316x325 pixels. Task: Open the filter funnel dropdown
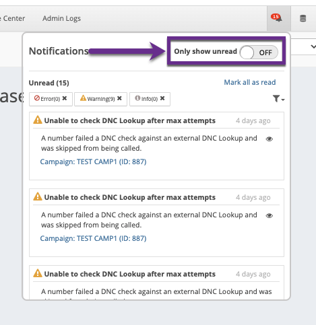click(278, 98)
